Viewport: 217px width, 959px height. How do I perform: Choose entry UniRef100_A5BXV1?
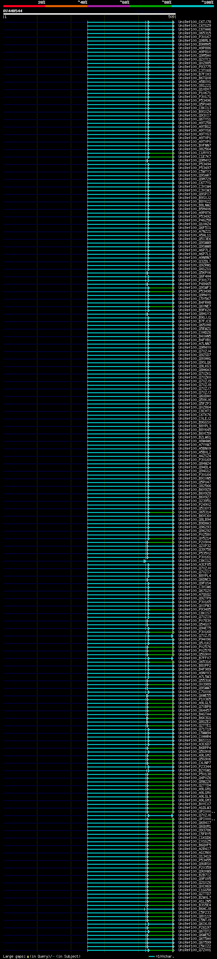click(195, 82)
